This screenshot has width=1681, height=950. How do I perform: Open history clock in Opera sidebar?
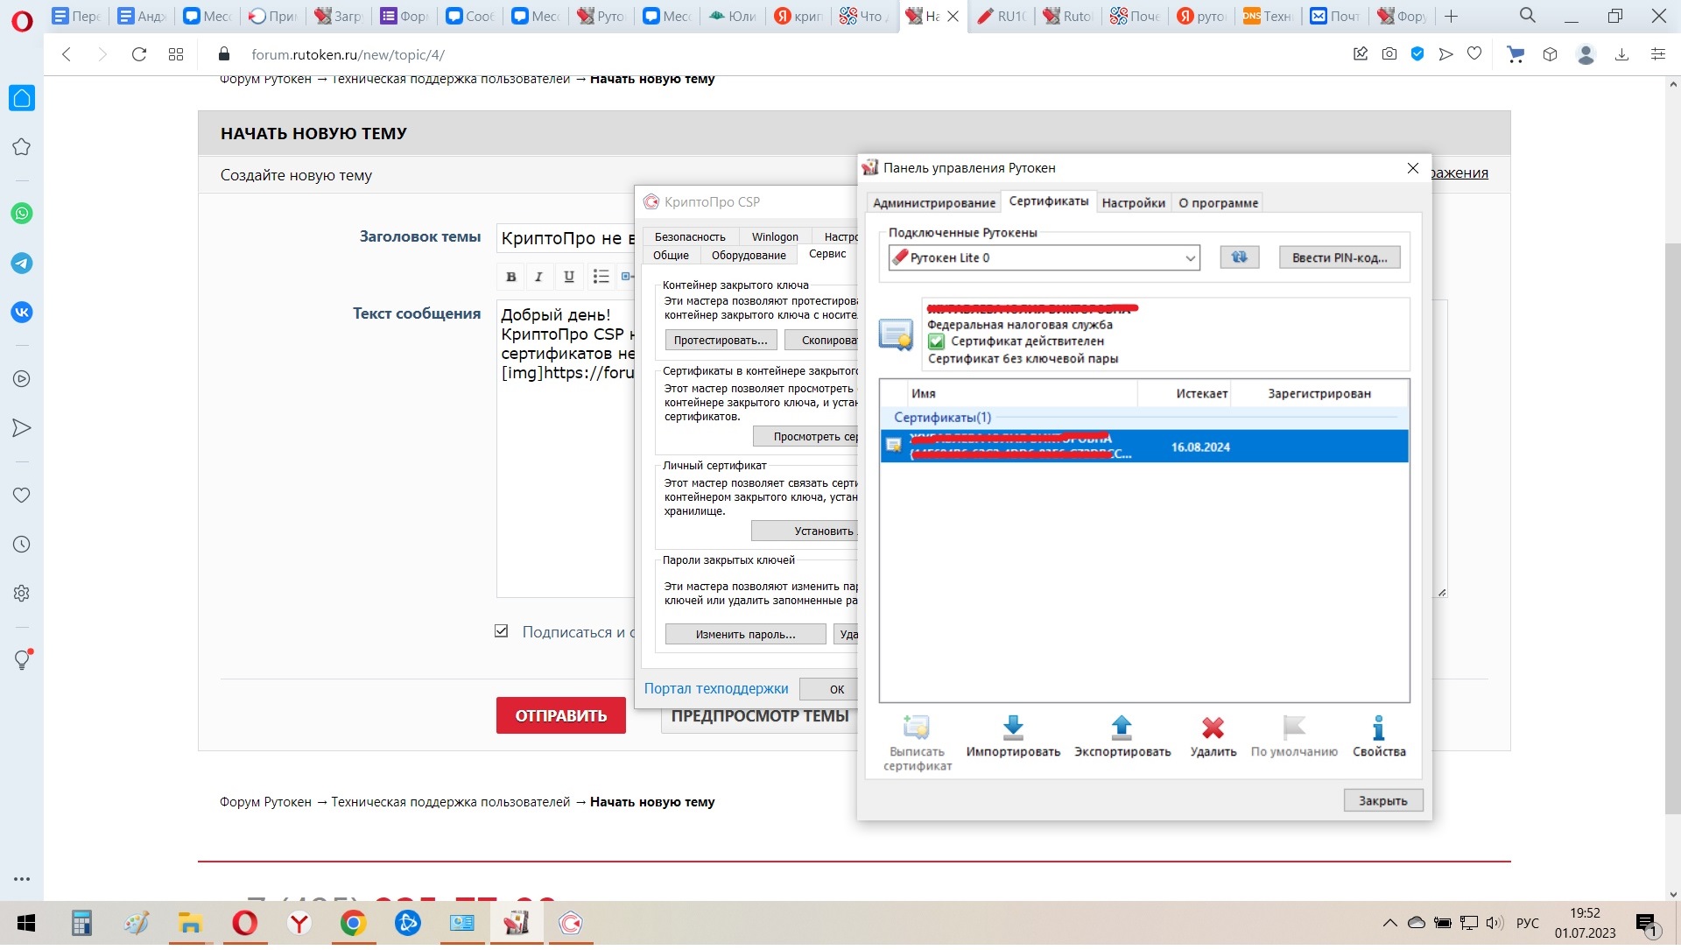pyautogui.click(x=22, y=545)
